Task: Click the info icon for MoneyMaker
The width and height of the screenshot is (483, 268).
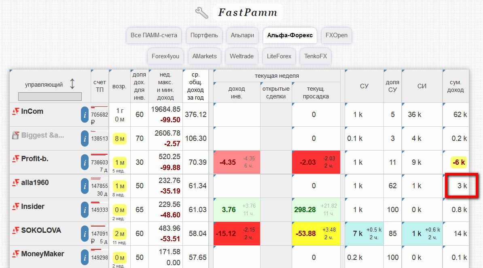Action: click(85, 257)
